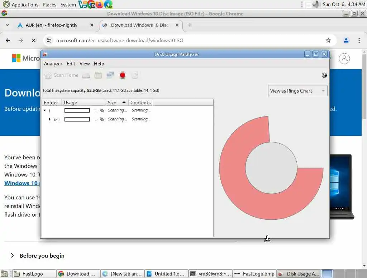Viewport: 367px width, 278px height.
Task: Close the Download Windows 10 Disc tab
Action: coord(177,25)
